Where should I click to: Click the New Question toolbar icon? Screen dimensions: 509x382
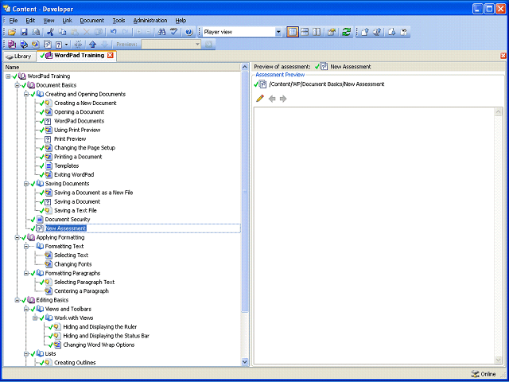[59, 45]
